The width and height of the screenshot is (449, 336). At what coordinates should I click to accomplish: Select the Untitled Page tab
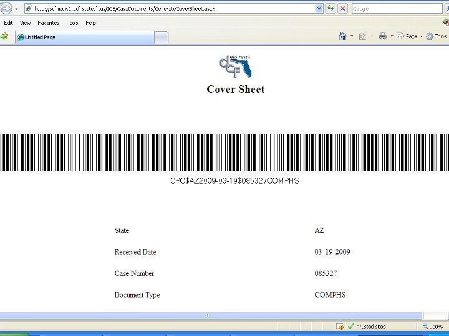[x=84, y=37]
